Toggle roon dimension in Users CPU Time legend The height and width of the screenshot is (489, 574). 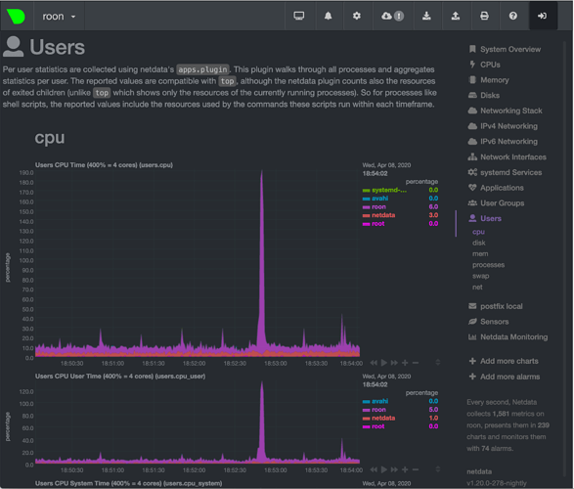click(x=378, y=206)
